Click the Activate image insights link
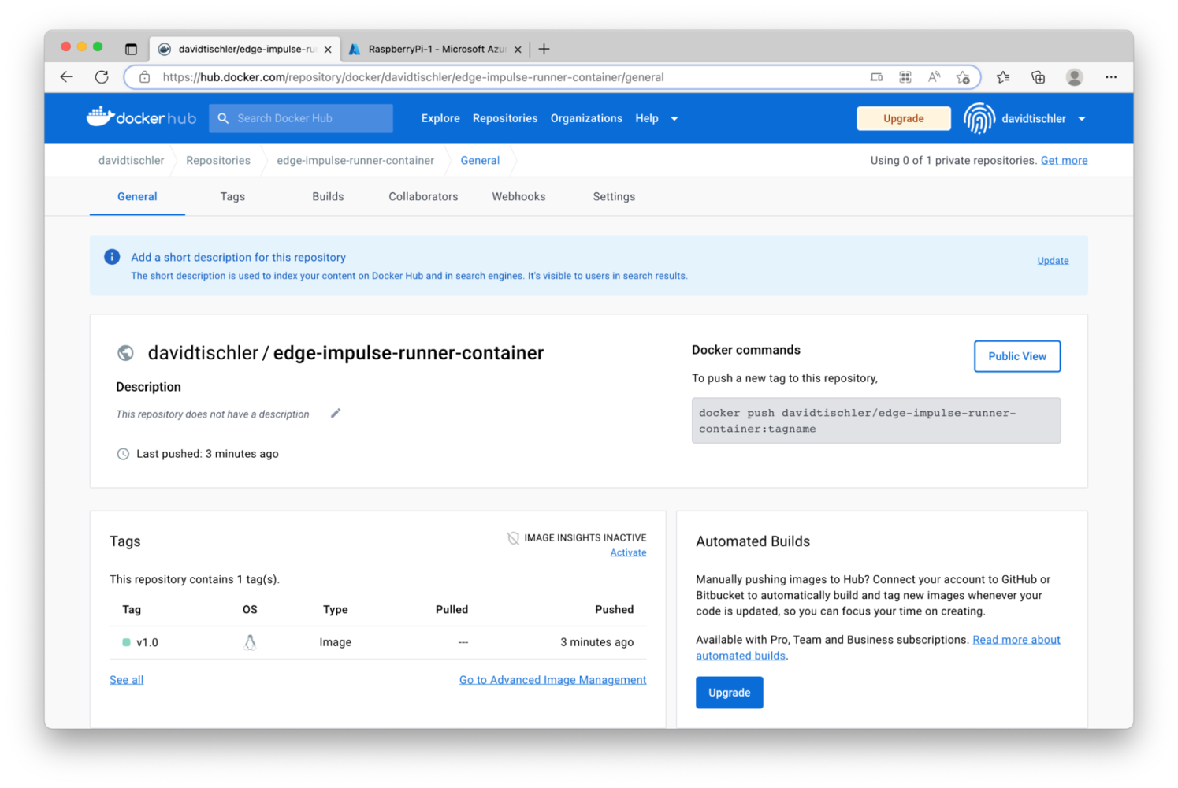The height and width of the screenshot is (788, 1178). point(628,552)
